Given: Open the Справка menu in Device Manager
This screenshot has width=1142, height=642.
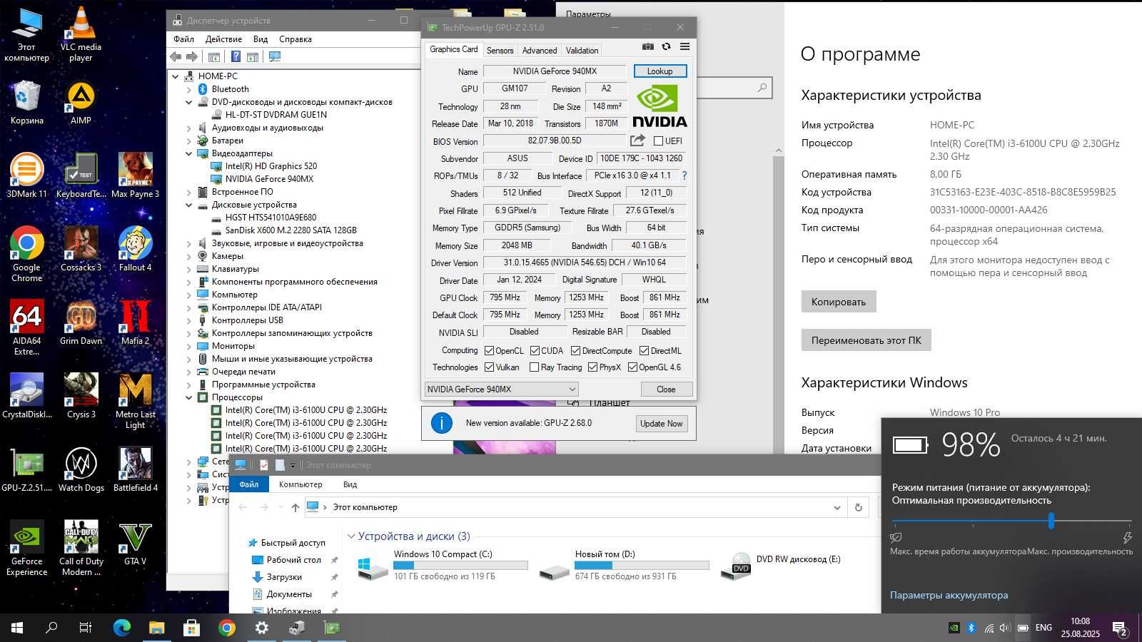Looking at the screenshot, I should (295, 39).
